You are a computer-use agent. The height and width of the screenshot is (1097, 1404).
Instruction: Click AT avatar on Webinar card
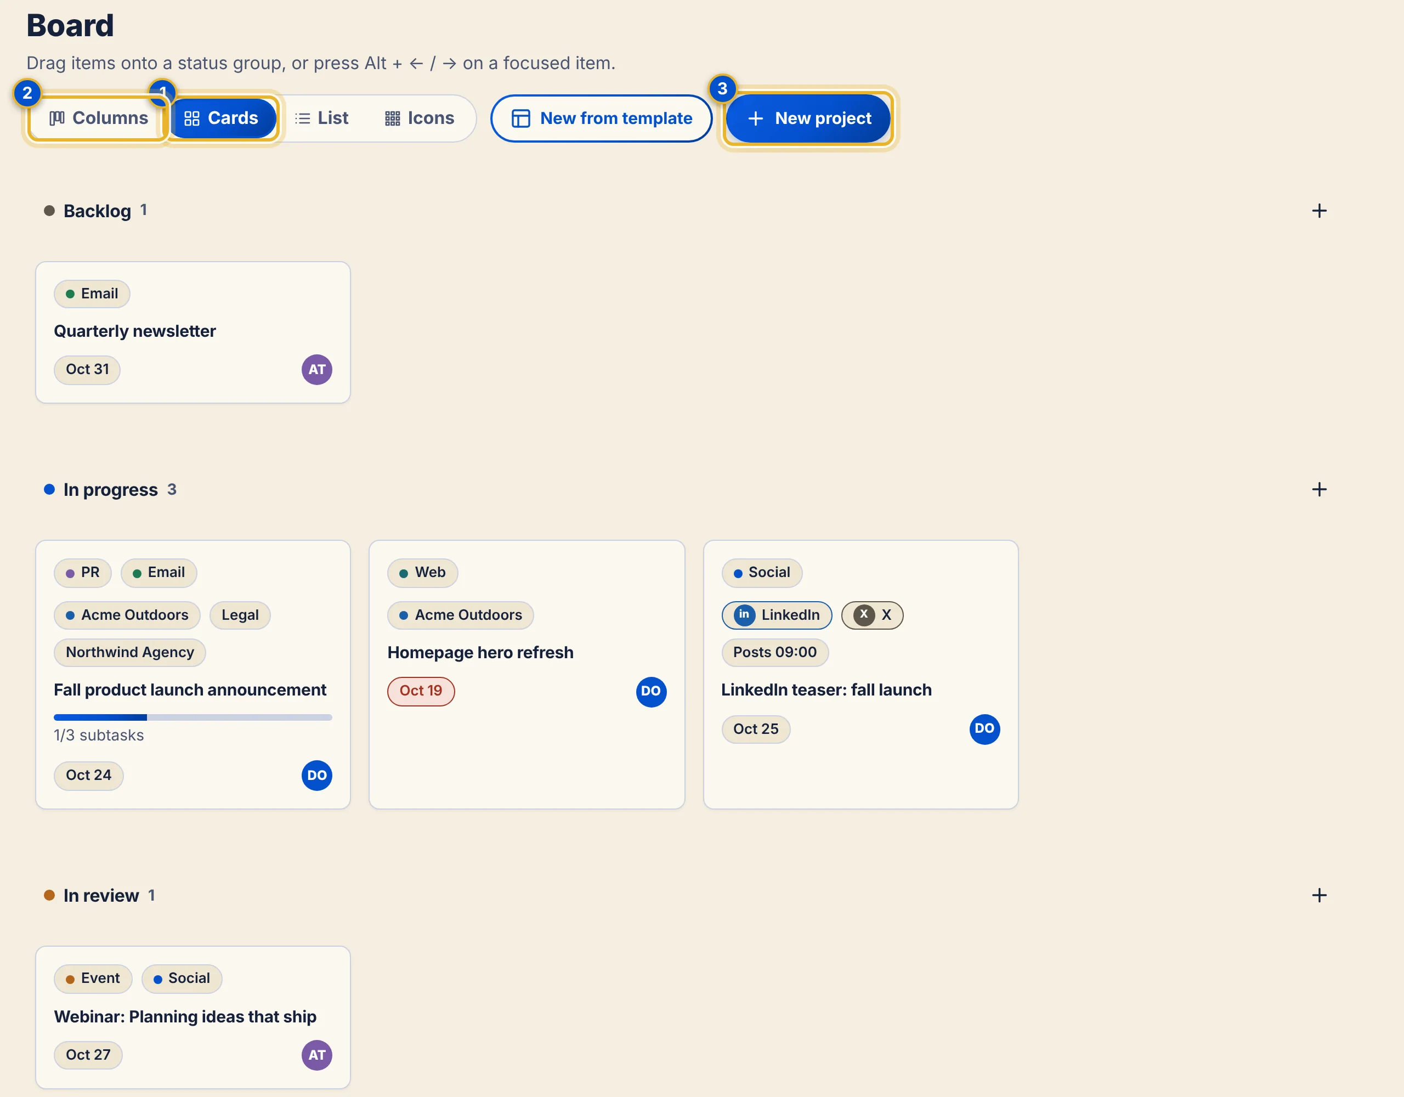coord(317,1055)
